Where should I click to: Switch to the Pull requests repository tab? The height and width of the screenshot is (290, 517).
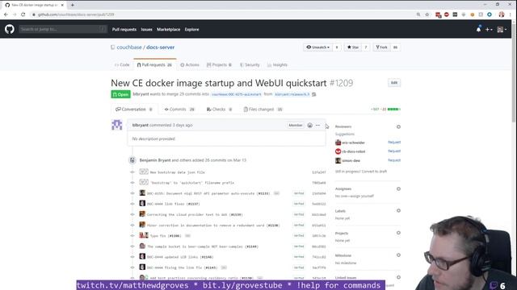pyautogui.click(x=154, y=64)
